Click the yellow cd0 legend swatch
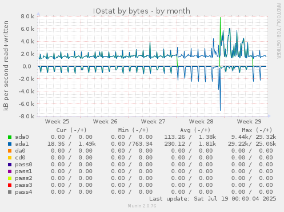This screenshot has width=284, height=212. click(10, 158)
